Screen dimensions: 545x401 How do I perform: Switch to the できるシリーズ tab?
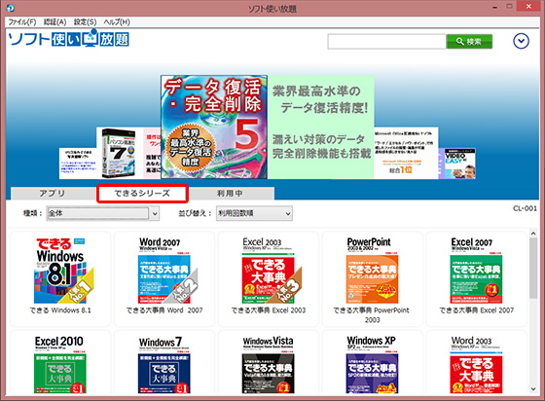(x=142, y=194)
